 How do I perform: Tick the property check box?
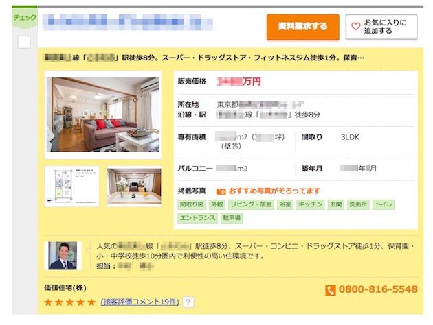point(24,43)
